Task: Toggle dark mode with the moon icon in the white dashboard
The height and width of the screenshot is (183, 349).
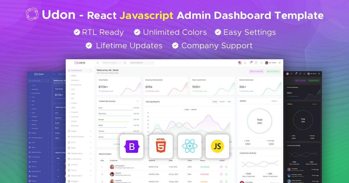Action: (245, 63)
